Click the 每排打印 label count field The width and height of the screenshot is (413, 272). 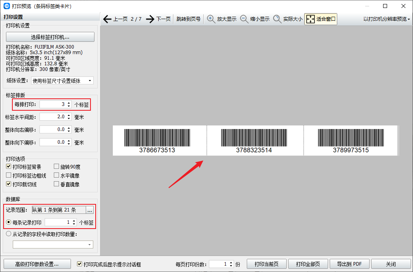53,104
